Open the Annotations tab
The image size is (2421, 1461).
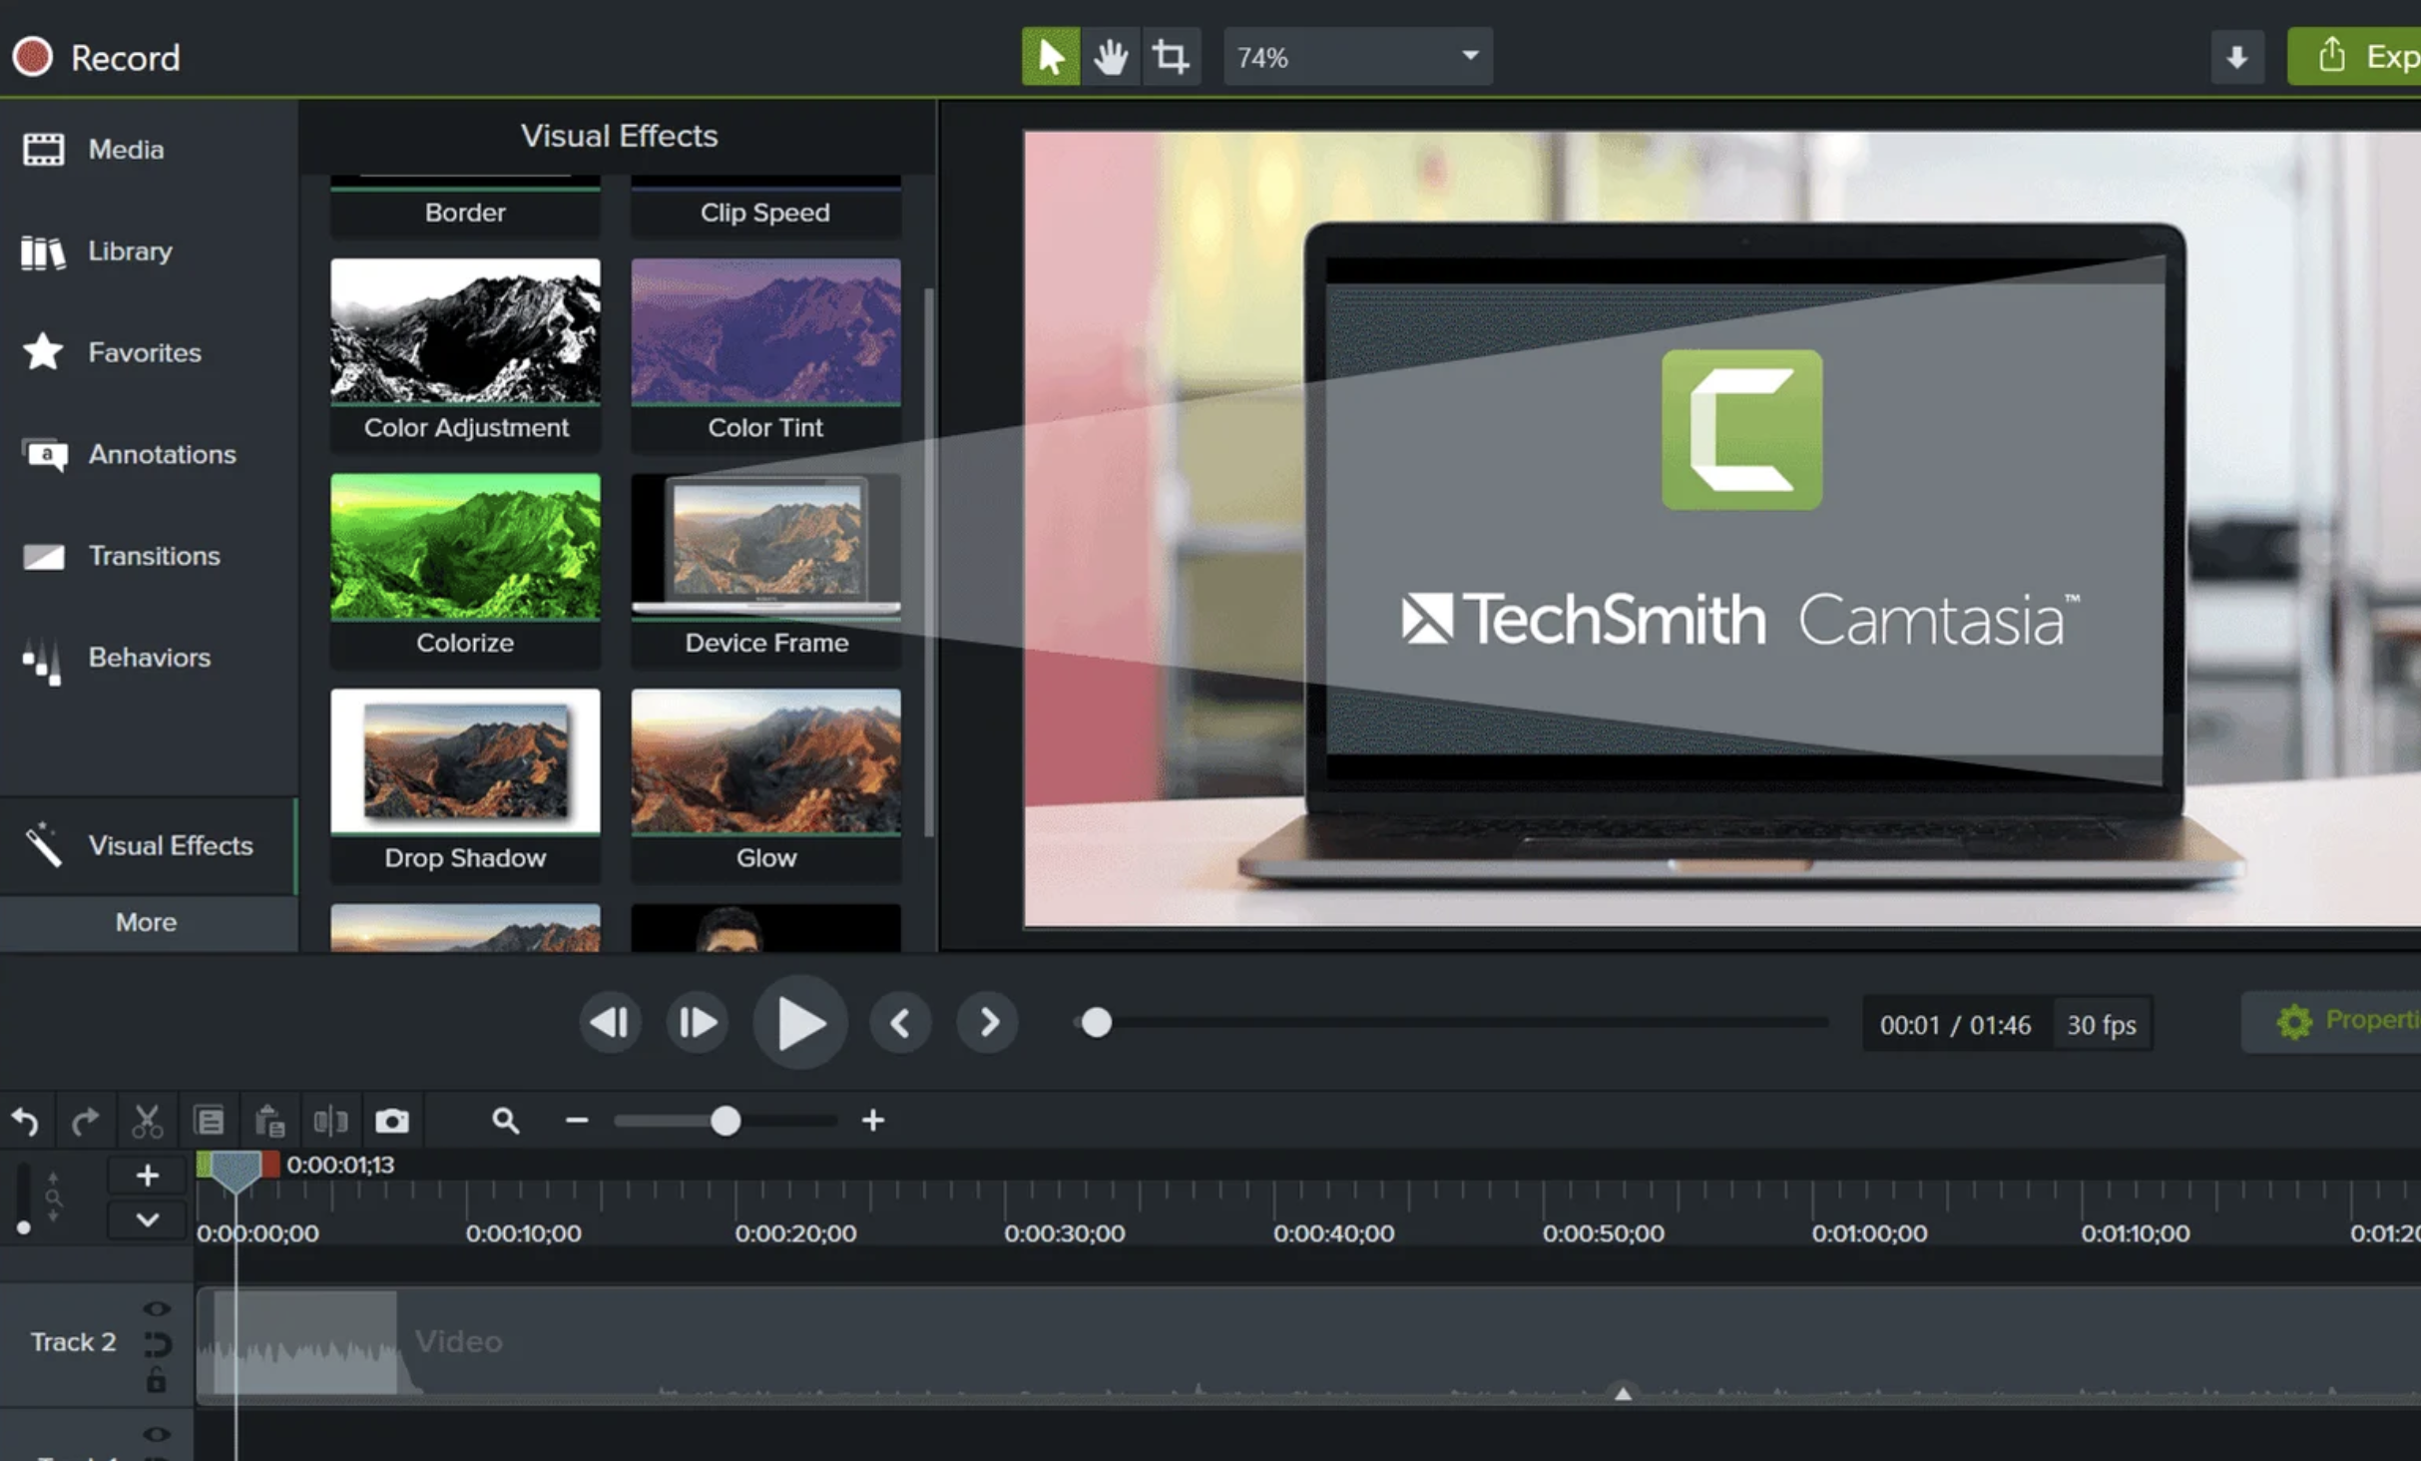148,454
